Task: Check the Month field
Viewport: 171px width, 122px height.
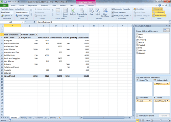Action: click(x=137, y=34)
